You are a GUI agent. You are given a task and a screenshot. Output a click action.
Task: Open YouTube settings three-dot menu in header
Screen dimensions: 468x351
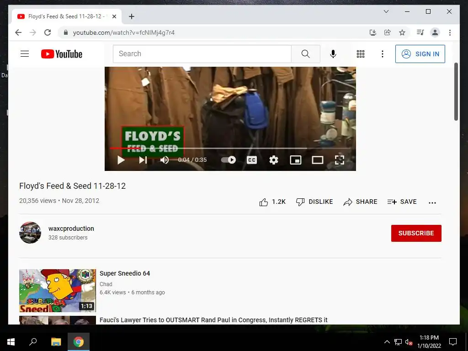coord(383,54)
